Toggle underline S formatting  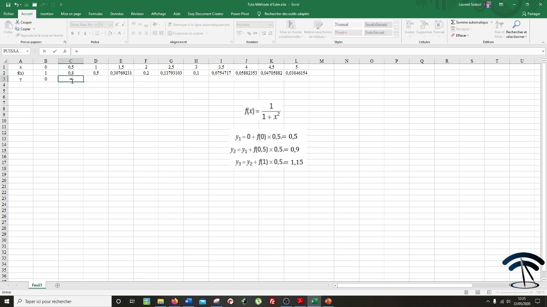point(85,33)
